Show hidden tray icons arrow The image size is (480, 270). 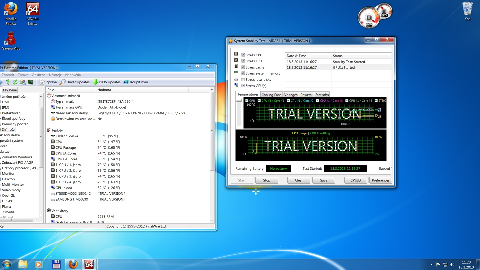pyautogui.click(x=431, y=264)
